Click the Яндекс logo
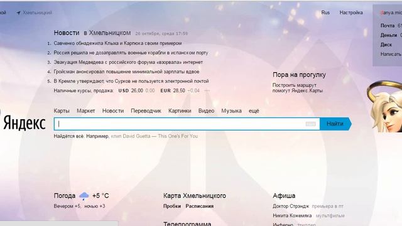The image size is (402, 226). (x=24, y=123)
